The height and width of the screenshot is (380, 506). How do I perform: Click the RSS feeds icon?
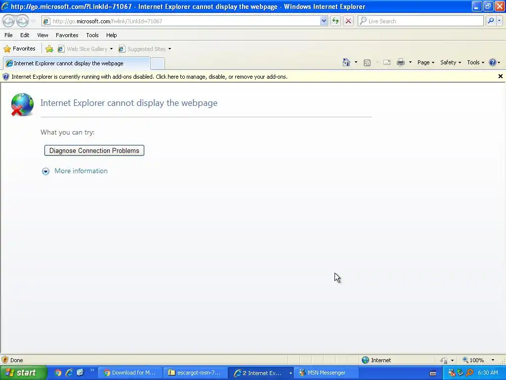[x=367, y=63]
